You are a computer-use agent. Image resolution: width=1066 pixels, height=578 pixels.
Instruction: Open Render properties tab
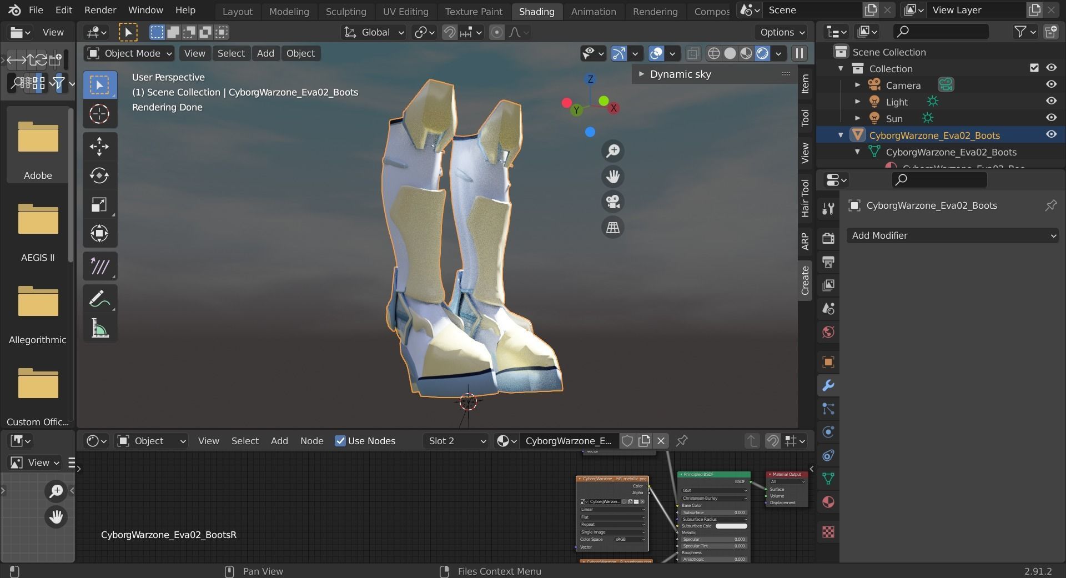click(x=828, y=238)
